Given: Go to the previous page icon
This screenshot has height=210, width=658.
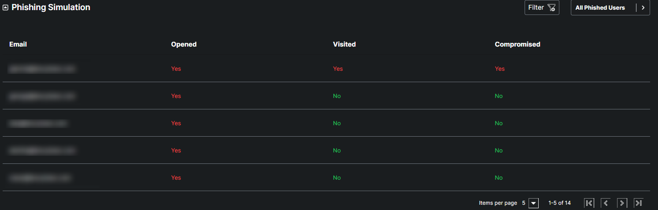Looking at the screenshot, I should tap(606, 203).
